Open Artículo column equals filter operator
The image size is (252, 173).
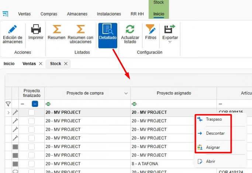tap(220, 104)
